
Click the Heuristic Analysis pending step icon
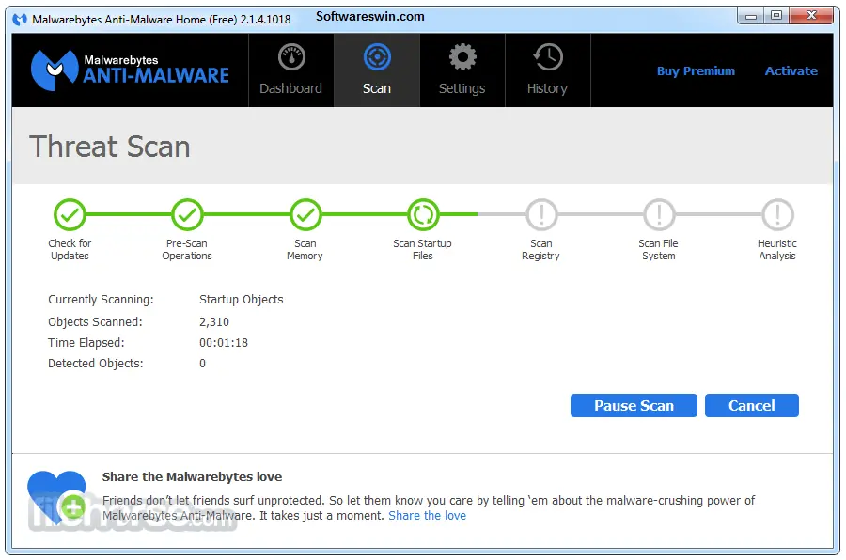(777, 215)
